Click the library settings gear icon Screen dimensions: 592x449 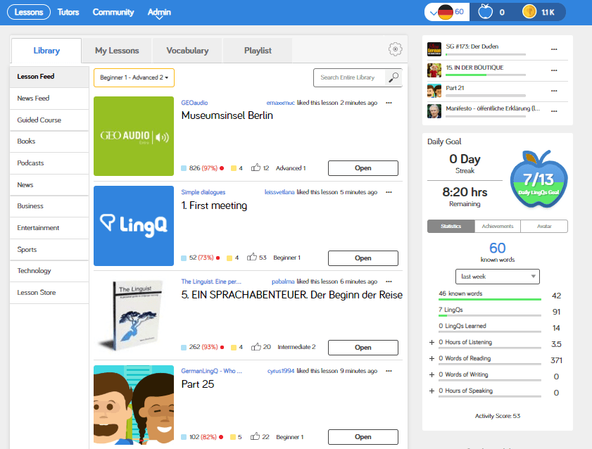coord(395,49)
